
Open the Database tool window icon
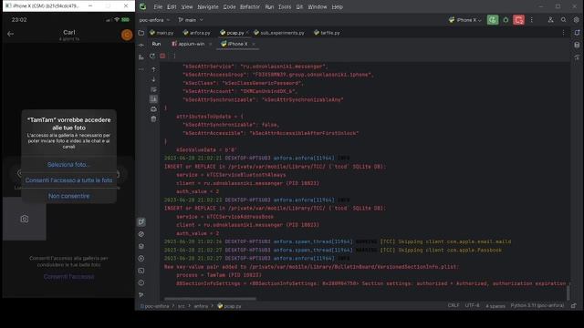tap(577, 45)
